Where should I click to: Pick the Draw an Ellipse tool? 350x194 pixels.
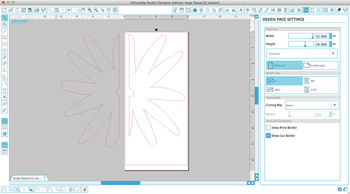pyautogui.click(x=4, y=50)
